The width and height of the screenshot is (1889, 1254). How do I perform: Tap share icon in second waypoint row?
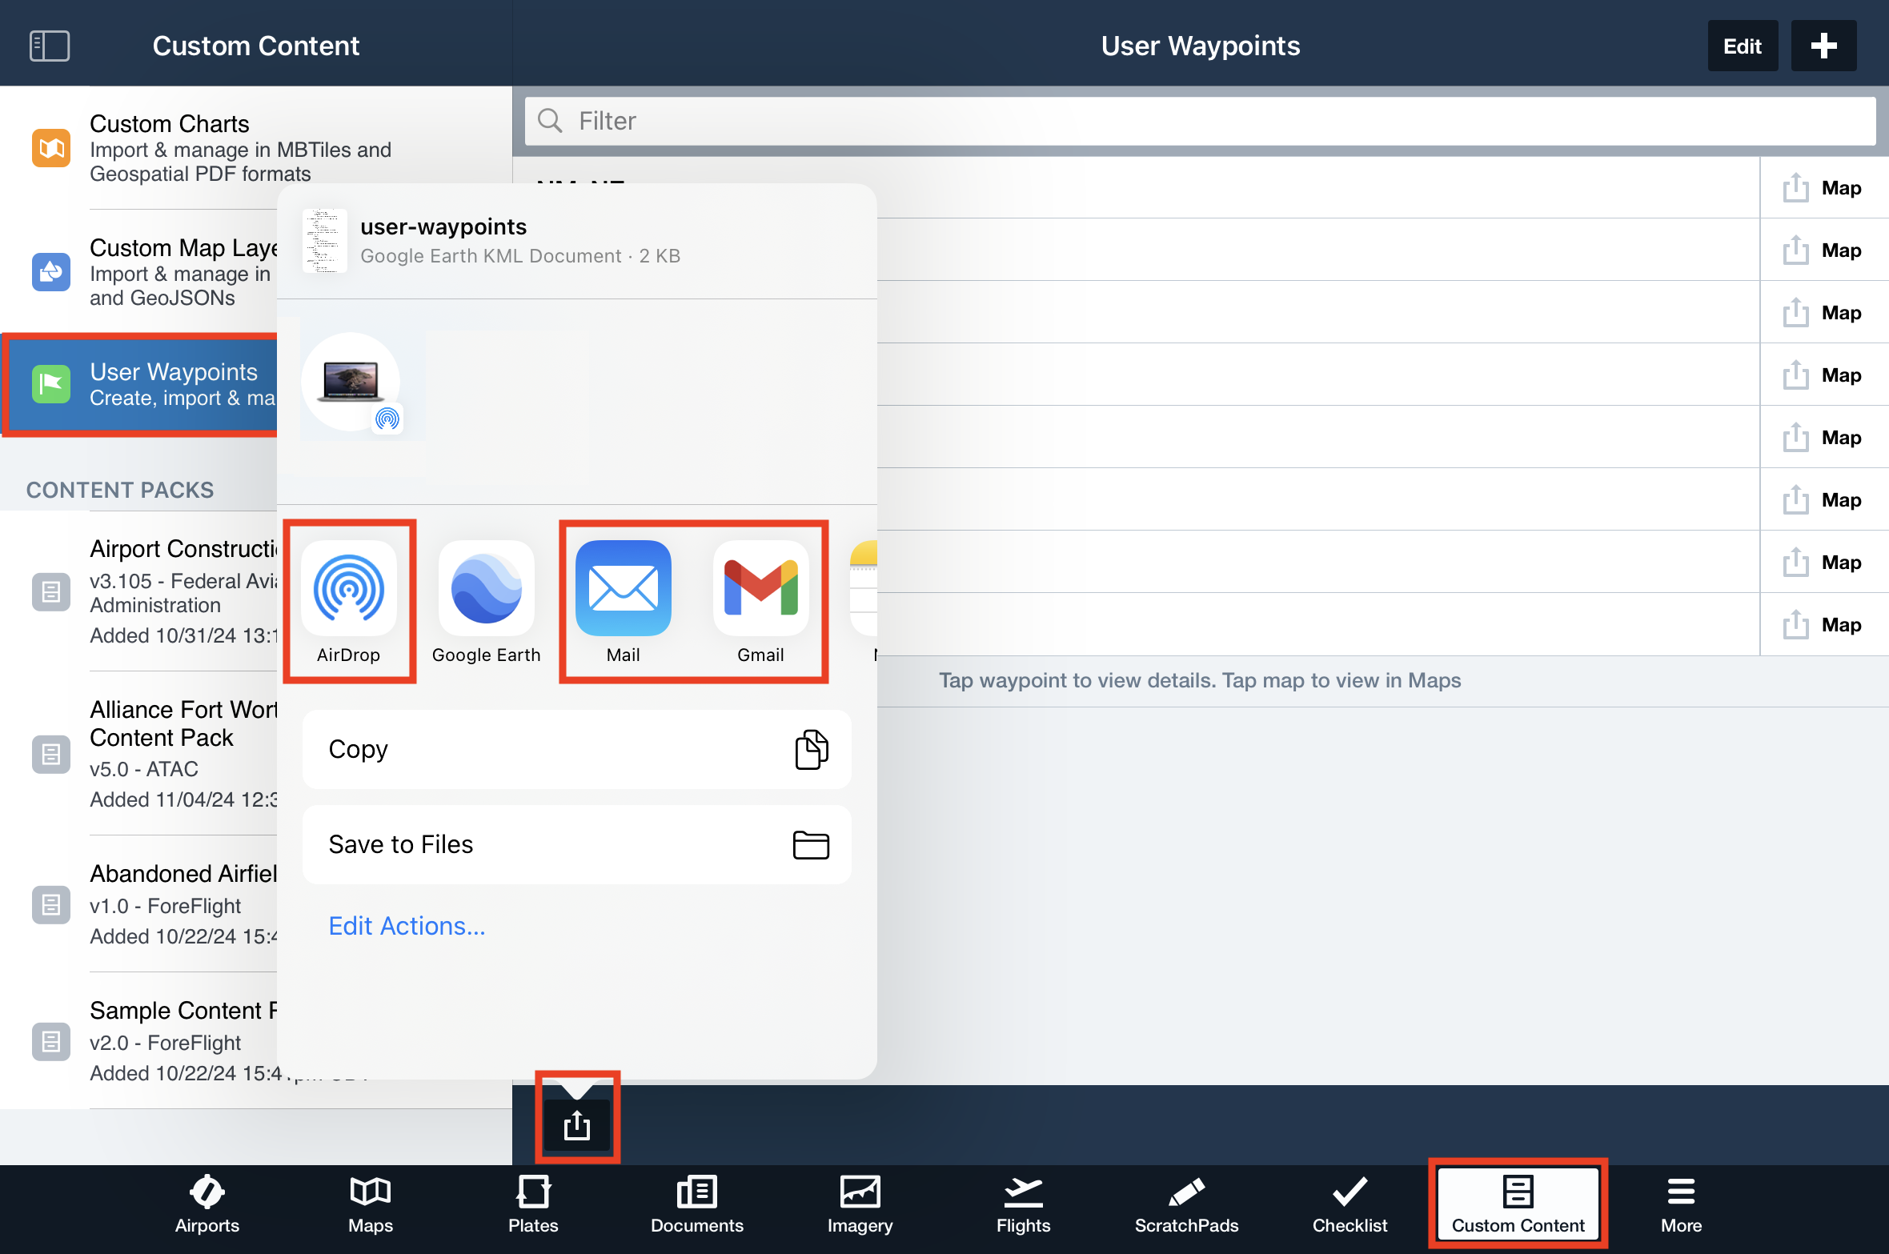pos(1795,250)
